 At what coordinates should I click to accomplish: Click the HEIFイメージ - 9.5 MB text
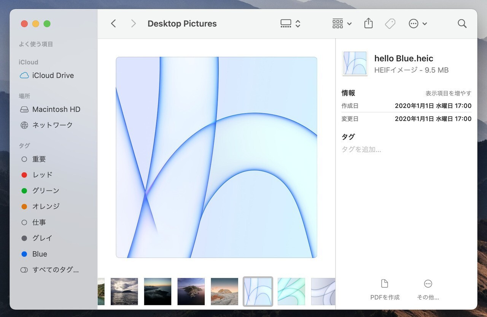(x=411, y=70)
